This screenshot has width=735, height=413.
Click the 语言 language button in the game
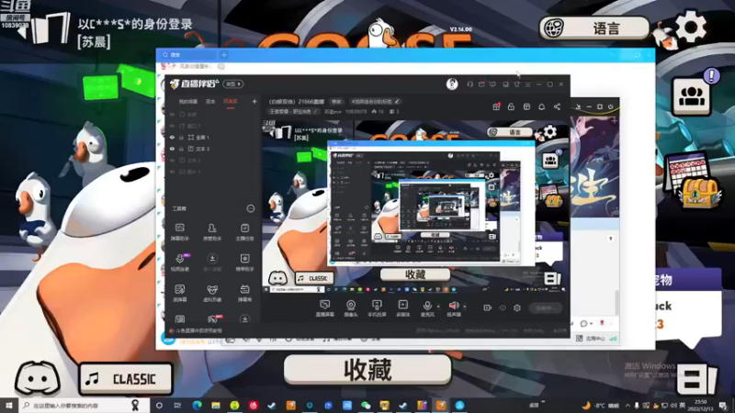click(x=594, y=28)
